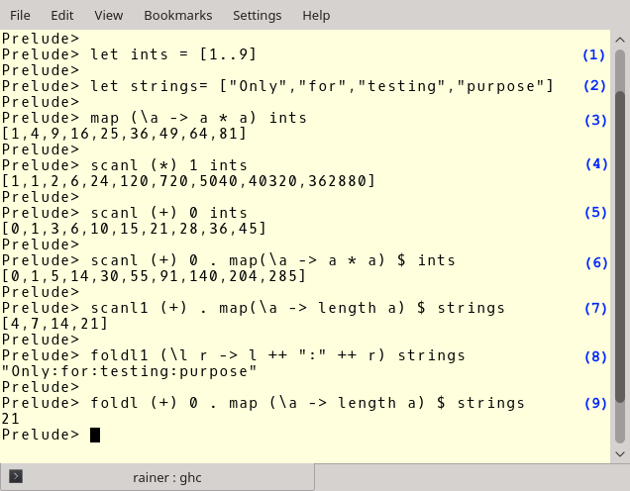
Task: Open the Help menu
Action: [x=316, y=15]
